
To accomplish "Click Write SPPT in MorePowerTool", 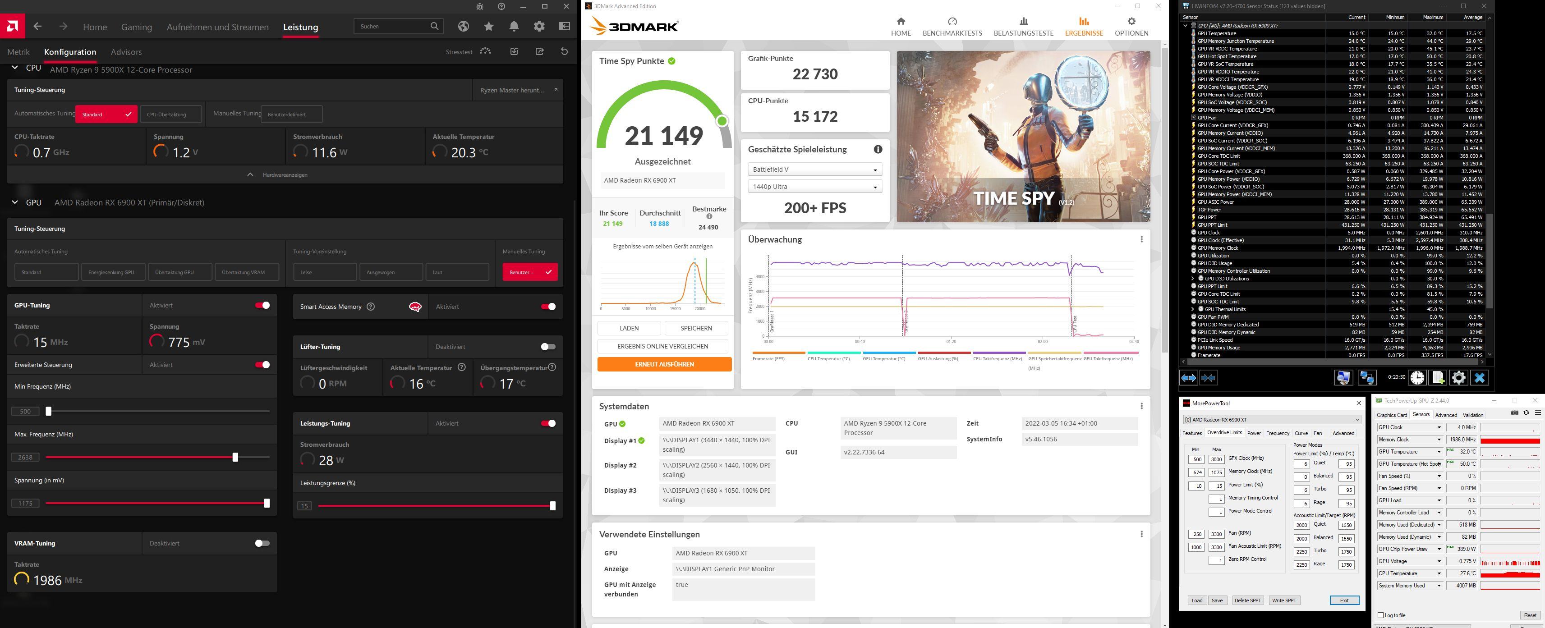I will pyautogui.click(x=1283, y=600).
